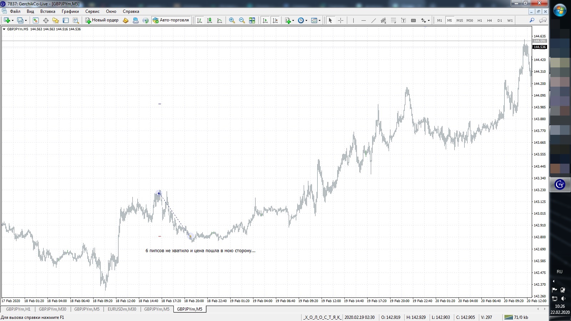
Task: Click the triangle beside GBPJPYm,M5 chart title
Action: [x=4, y=29]
